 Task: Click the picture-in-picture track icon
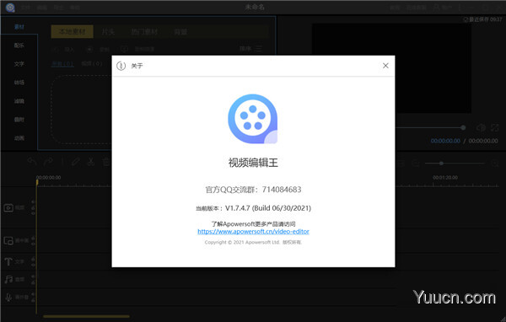8,240
